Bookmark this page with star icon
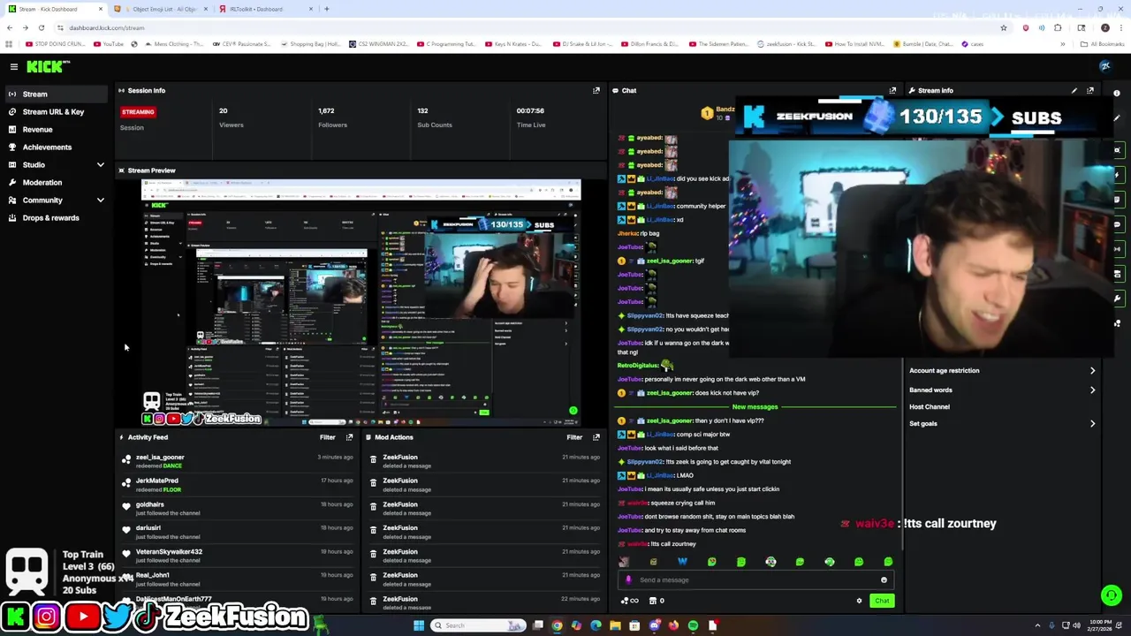Viewport: 1131px width, 636px height. [1004, 27]
